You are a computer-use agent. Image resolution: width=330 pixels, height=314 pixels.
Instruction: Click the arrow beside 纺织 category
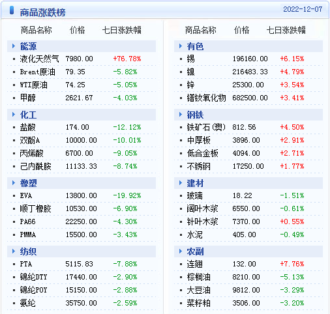14,251
